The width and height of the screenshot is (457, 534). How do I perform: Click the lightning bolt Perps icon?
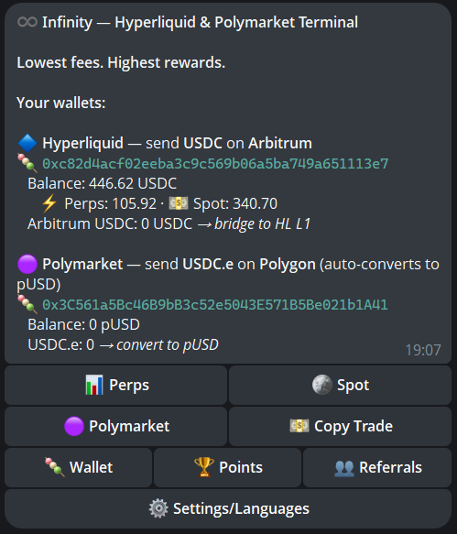click(x=49, y=203)
